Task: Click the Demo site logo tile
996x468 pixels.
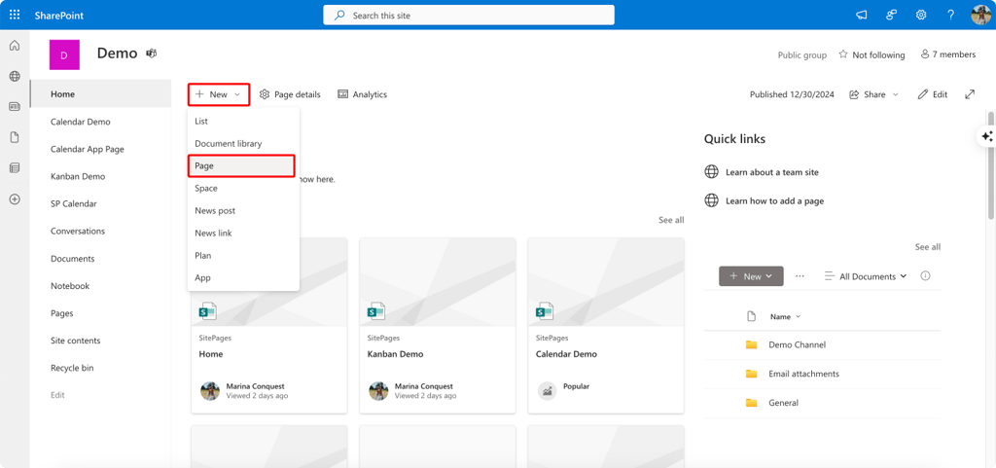Action: pyautogui.click(x=64, y=54)
